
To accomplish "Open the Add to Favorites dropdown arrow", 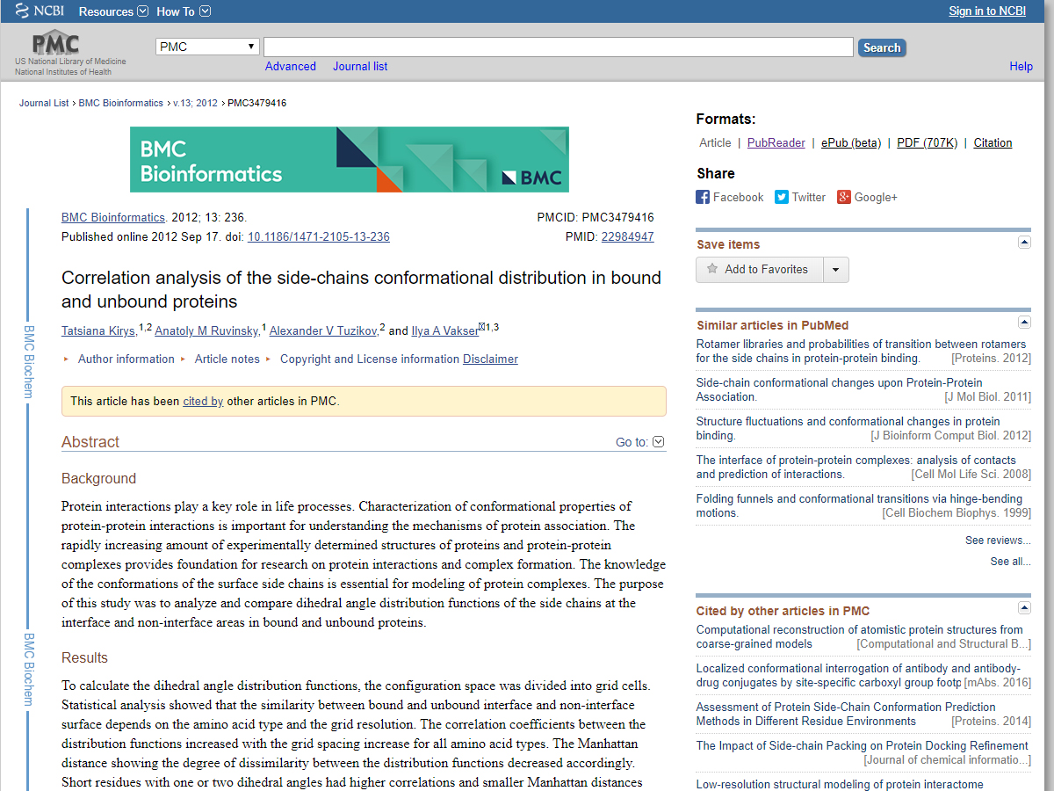I will 835,270.
